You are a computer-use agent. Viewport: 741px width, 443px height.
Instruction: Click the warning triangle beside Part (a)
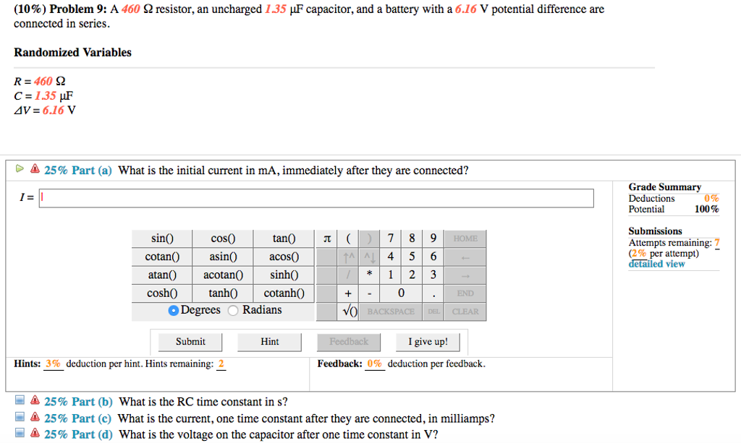(x=35, y=170)
